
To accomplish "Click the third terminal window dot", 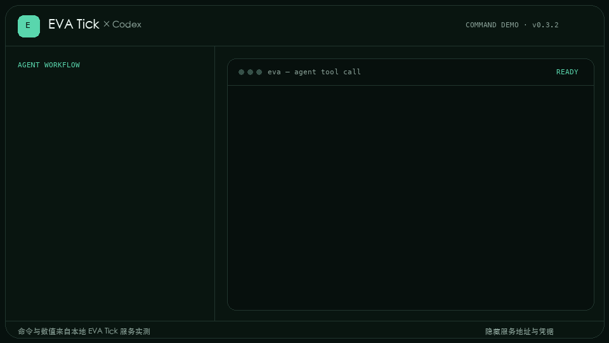I will pyautogui.click(x=259, y=72).
